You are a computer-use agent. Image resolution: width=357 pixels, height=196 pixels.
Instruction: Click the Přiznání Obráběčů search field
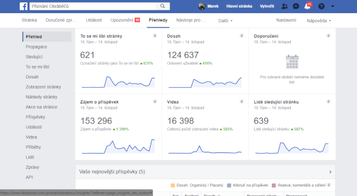(x=92, y=6)
